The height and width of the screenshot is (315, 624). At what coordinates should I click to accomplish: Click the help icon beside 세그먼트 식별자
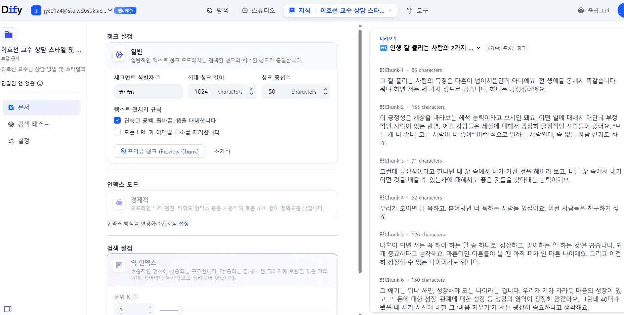click(158, 77)
